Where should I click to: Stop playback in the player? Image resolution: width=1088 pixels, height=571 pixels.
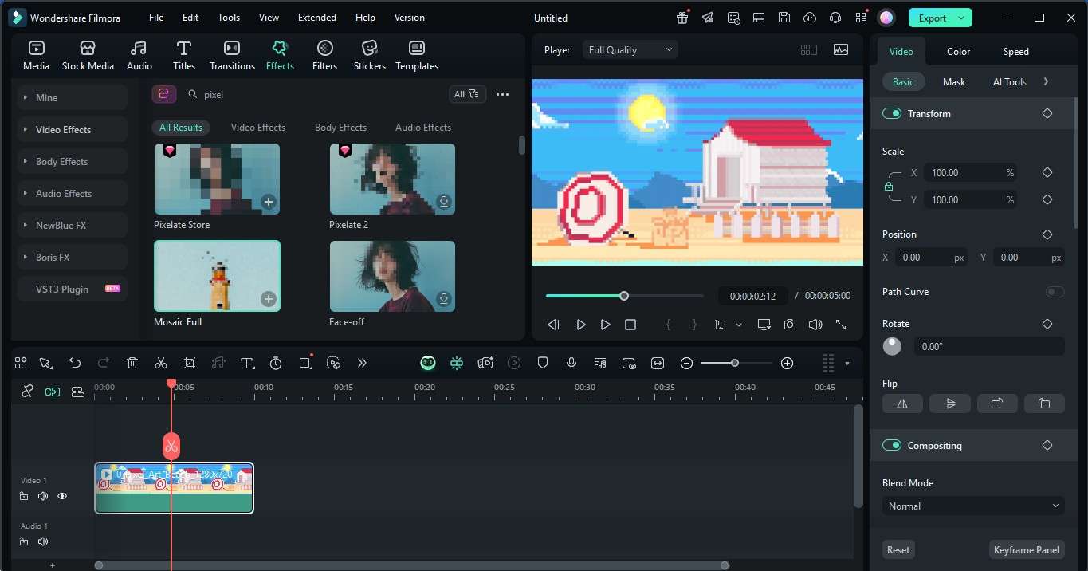click(630, 325)
